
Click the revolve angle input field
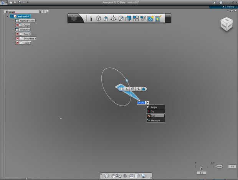(x=141, y=103)
